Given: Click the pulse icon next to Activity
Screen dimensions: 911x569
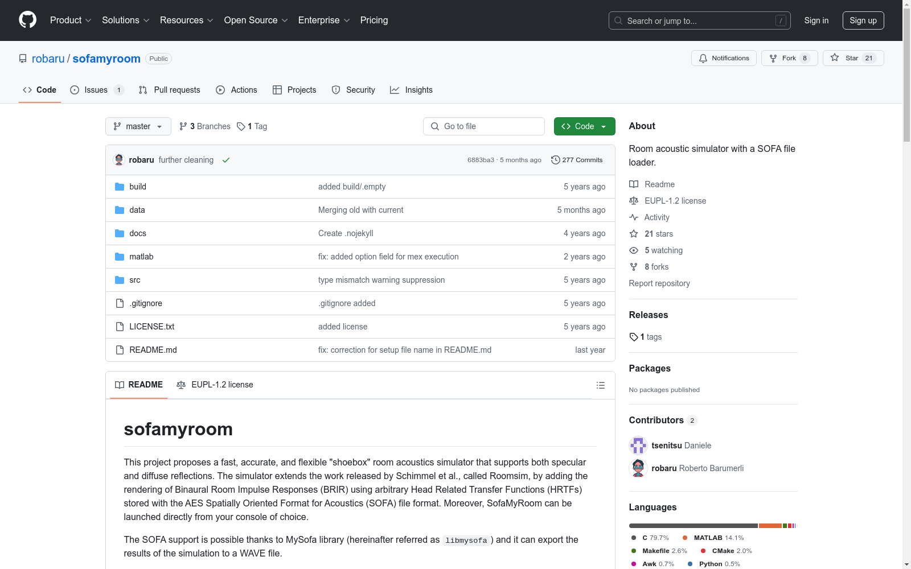Looking at the screenshot, I should pos(634,217).
